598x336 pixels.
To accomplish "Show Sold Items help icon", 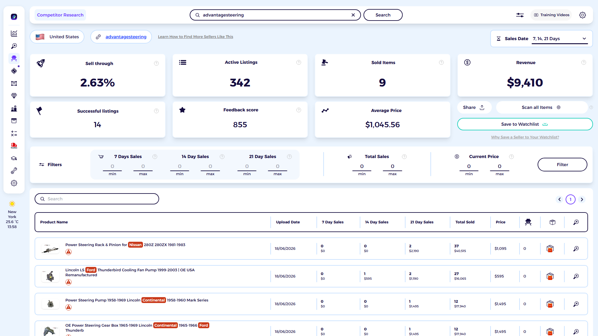I will tap(441, 63).
